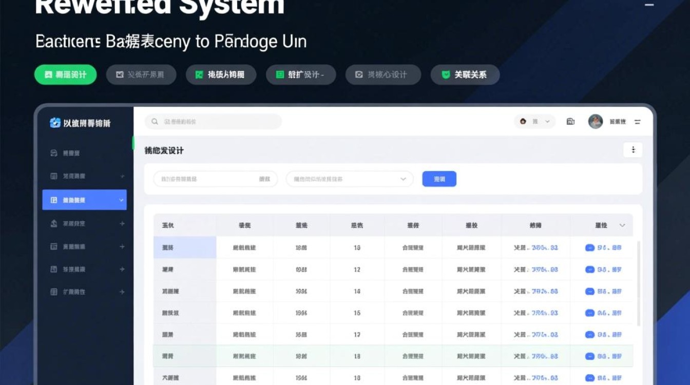This screenshot has height=385, width=690.
Task: Click the envelope icon on the second pill button
Action: (x=119, y=74)
